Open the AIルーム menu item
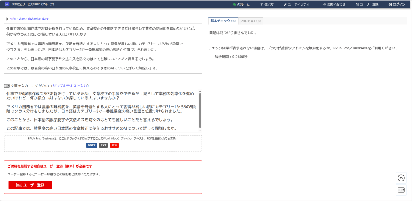The image size is (412, 201). [x=241, y=4]
